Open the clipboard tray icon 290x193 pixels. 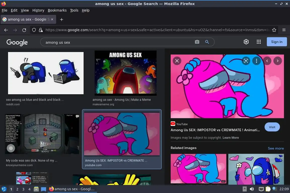click(268, 189)
